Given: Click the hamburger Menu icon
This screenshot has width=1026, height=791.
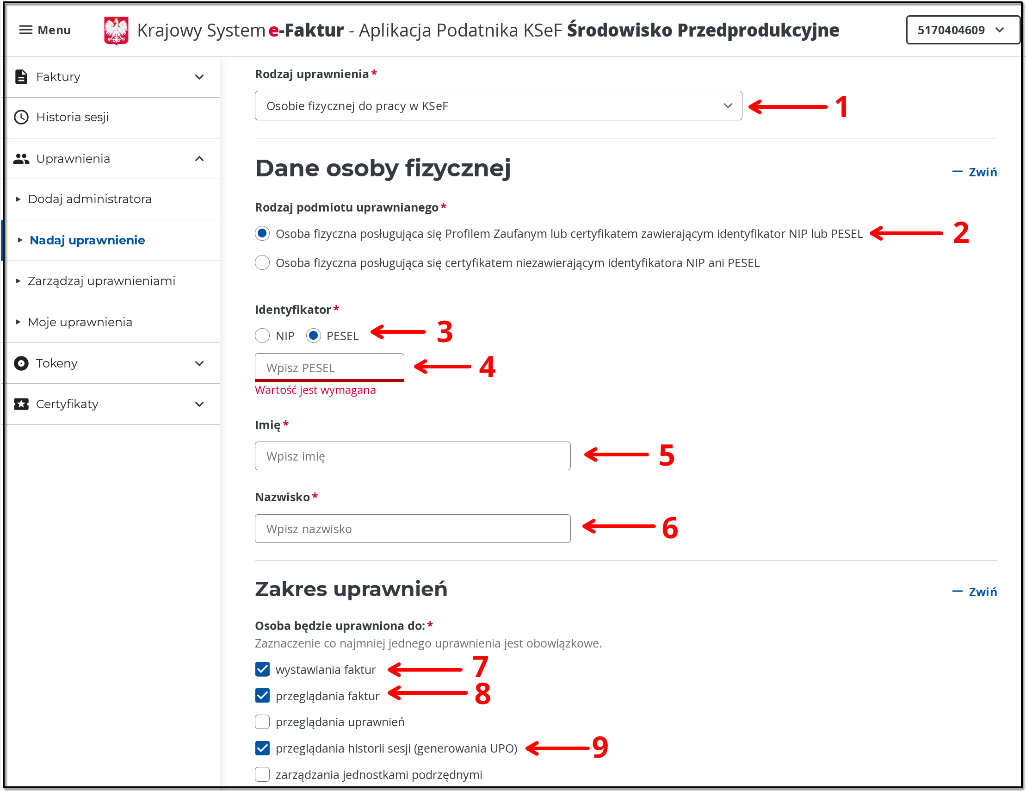Looking at the screenshot, I should pos(25,30).
